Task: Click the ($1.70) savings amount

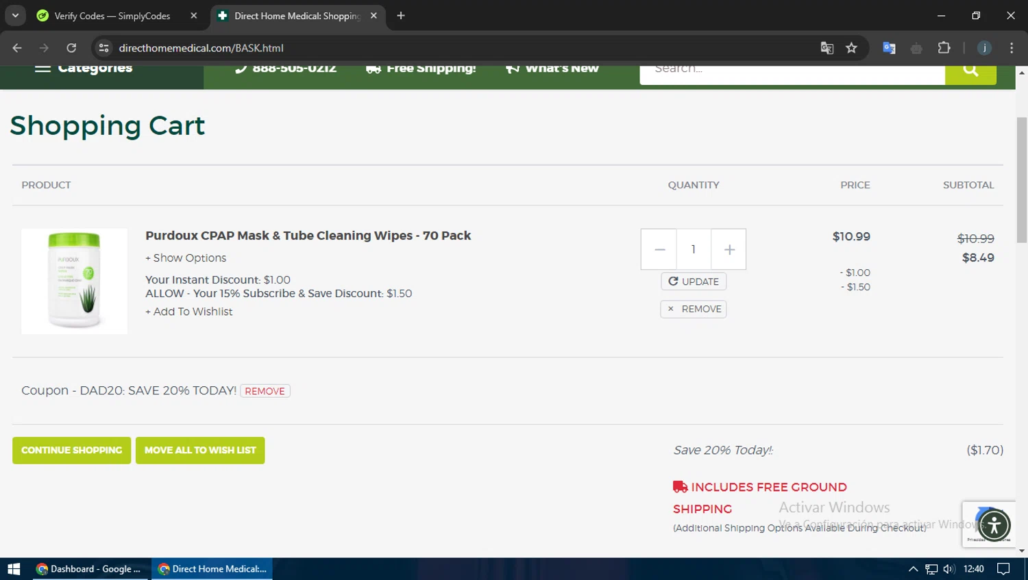Action: click(x=985, y=451)
